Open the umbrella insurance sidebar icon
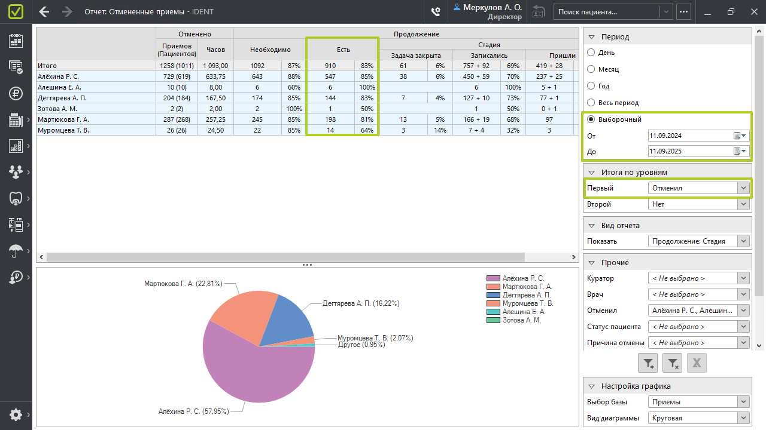The width and height of the screenshot is (766, 430). (x=16, y=251)
